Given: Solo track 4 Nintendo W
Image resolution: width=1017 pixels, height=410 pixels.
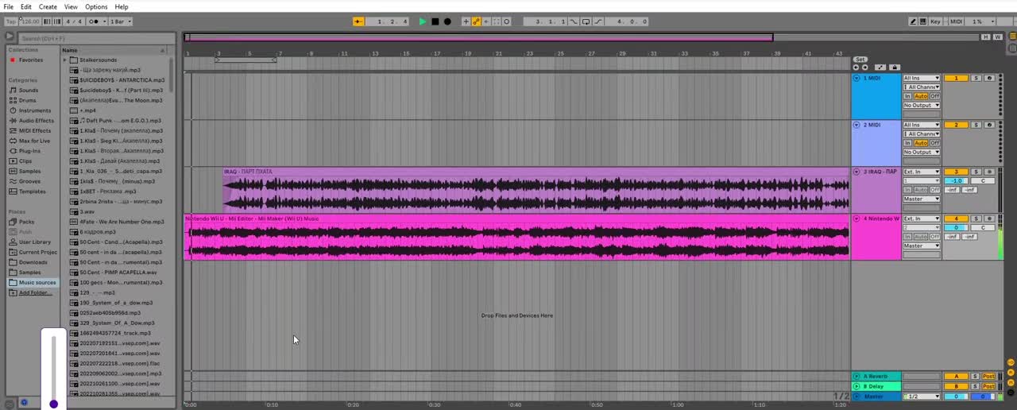Looking at the screenshot, I should pos(976,219).
